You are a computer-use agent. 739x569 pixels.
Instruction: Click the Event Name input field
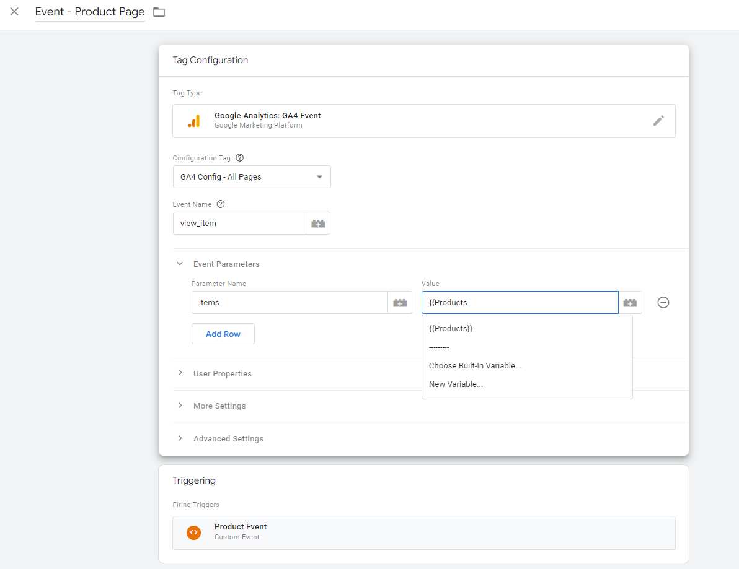239,224
